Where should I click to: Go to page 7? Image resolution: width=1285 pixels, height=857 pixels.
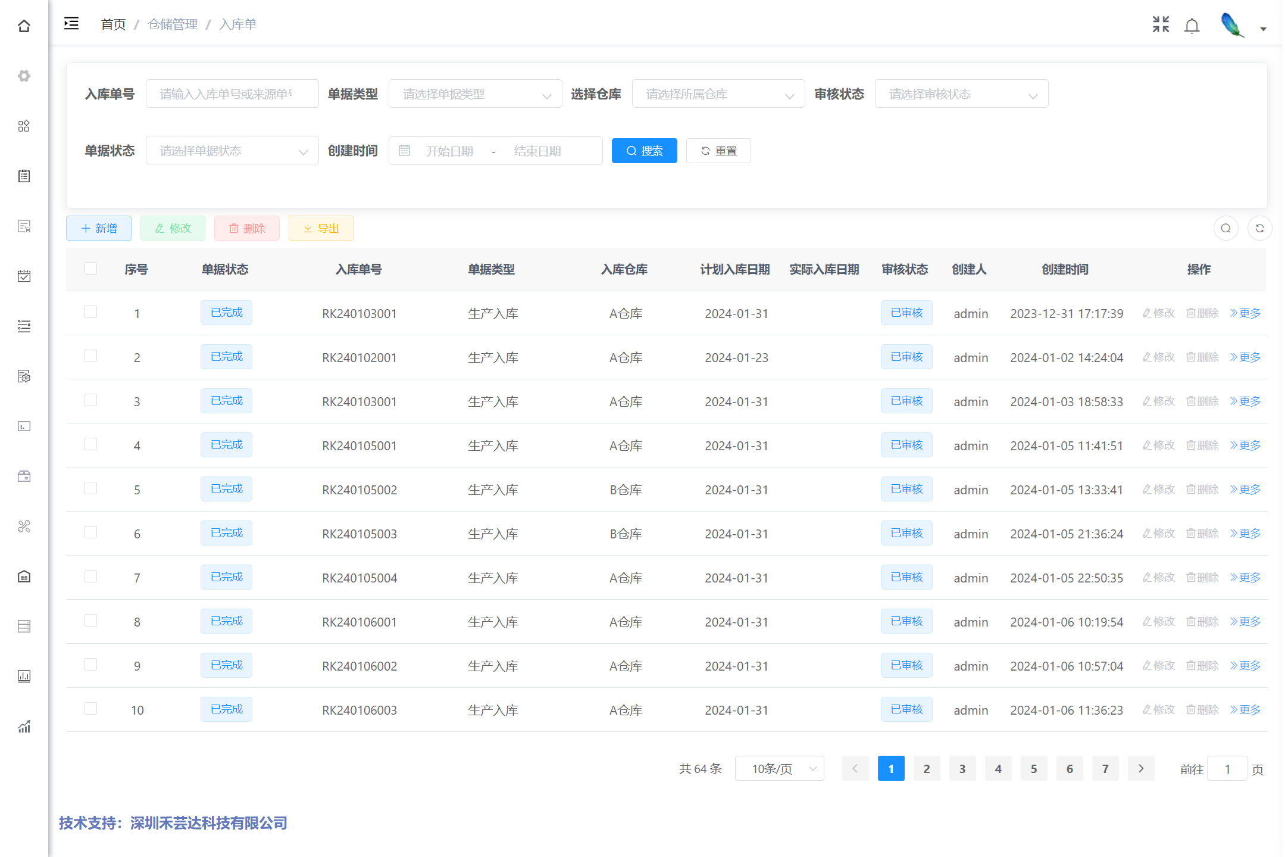[x=1105, y=768]
